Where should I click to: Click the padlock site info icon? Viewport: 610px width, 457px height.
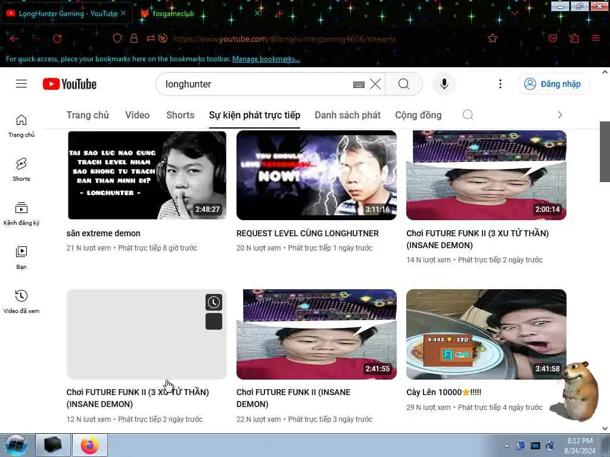click(134, 38)
